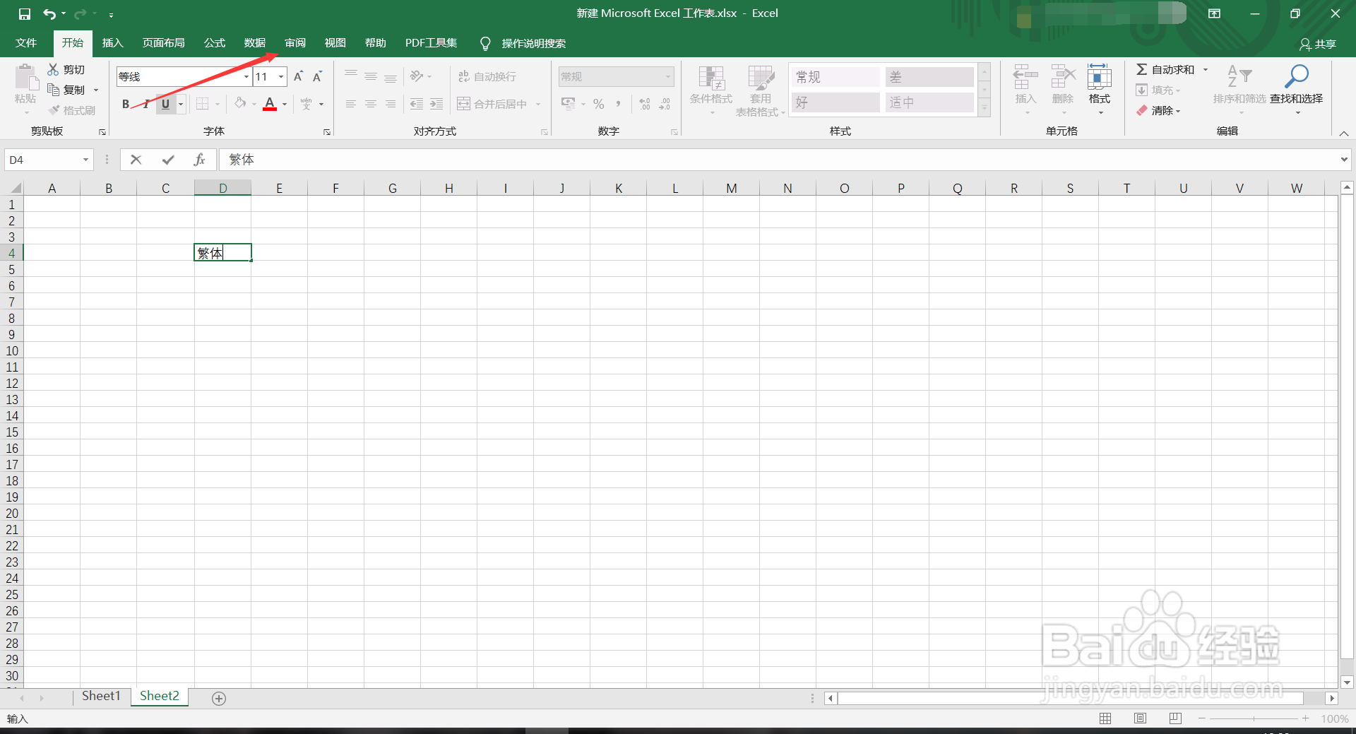The image size is (1356, 734).
Task: Undo the last action
Action: click(49, 13)
